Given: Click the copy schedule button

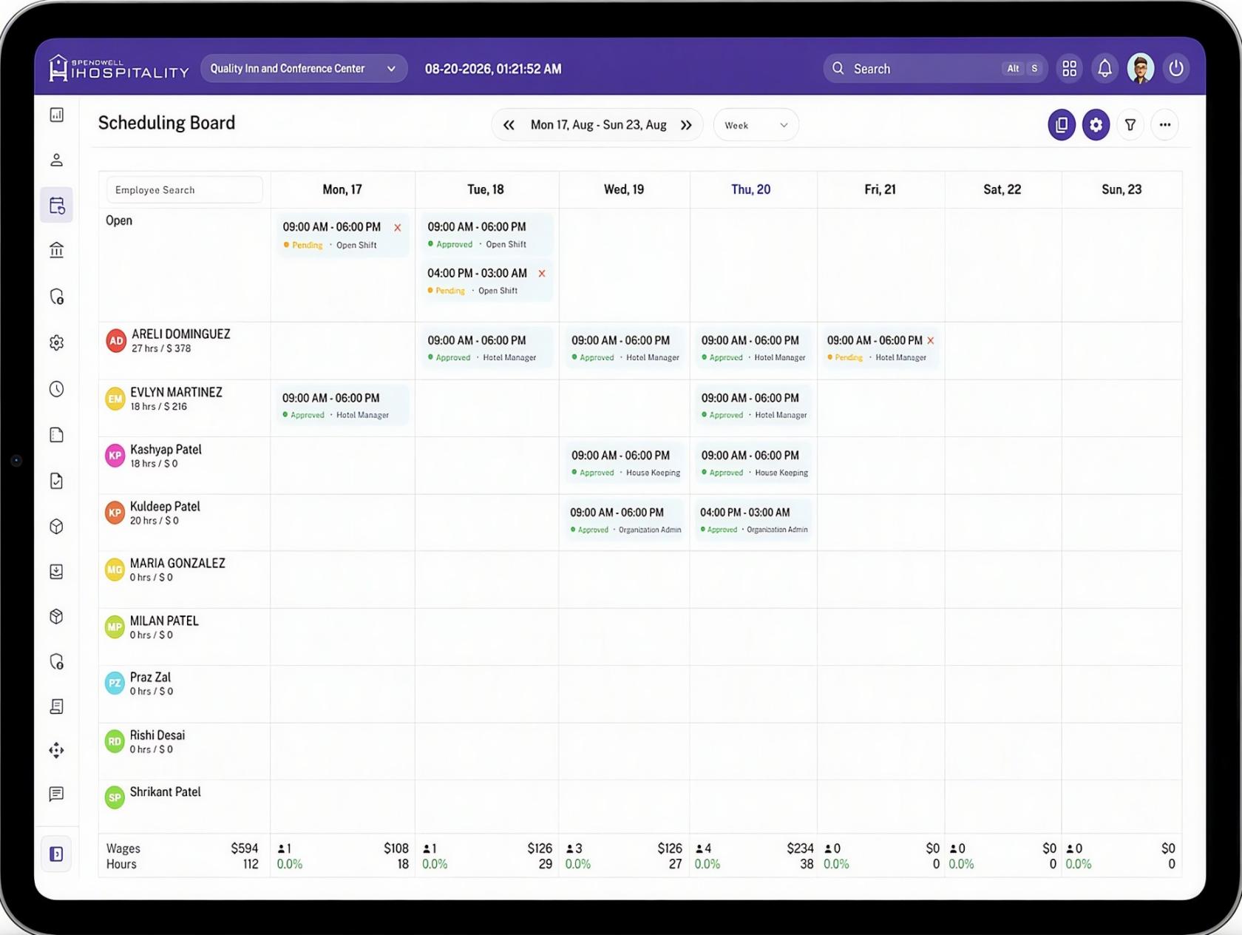Looking at the screenshot, I should (x=1062, y=125).
